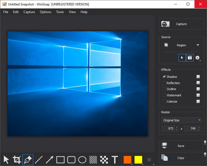This screenshot has width=207, height=166.
Task: Open Colorize effect settings box
Action: coord(198,102)
